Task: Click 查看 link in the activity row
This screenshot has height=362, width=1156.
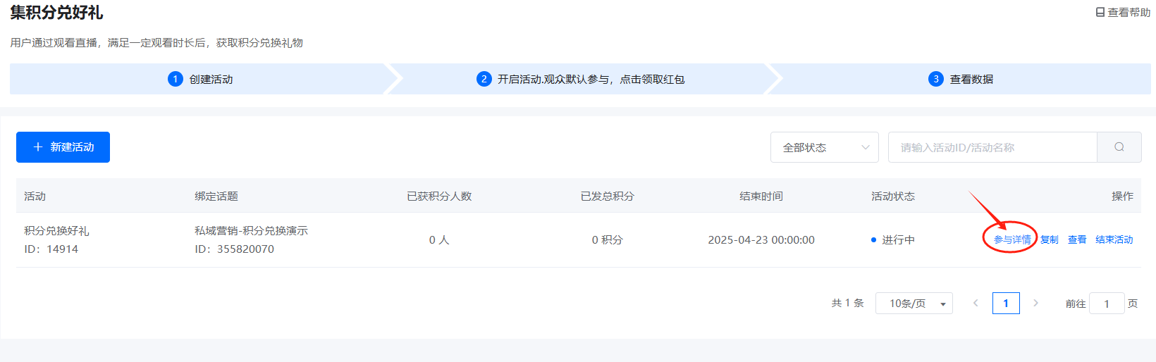Action: tap(1077, 239)
